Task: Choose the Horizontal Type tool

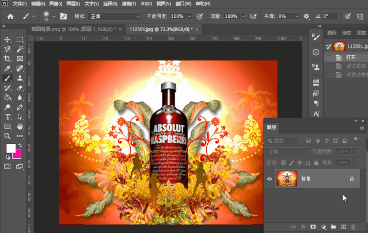Action: click(x=7, y=116)
